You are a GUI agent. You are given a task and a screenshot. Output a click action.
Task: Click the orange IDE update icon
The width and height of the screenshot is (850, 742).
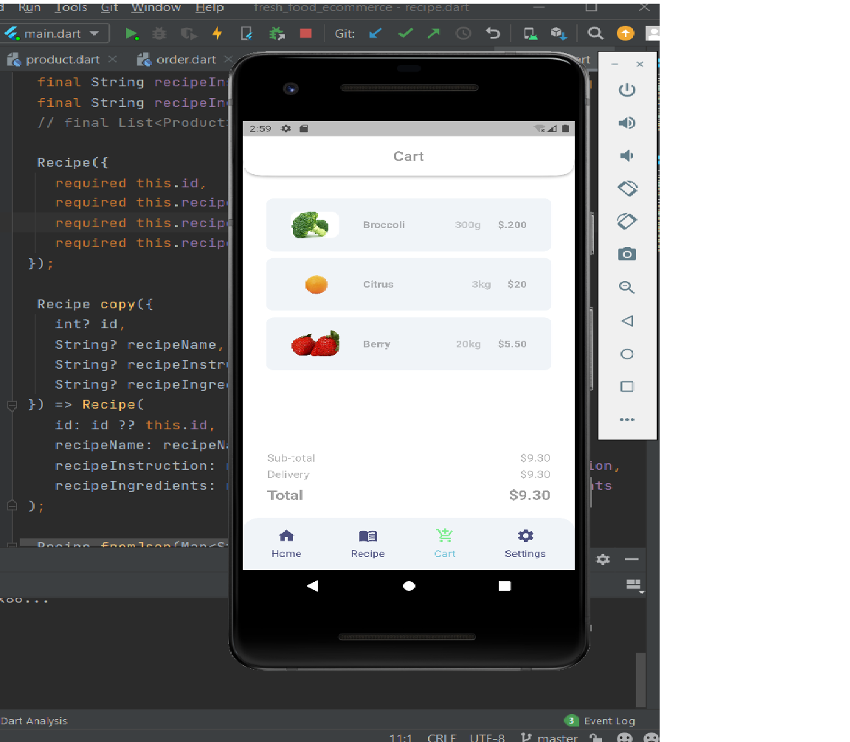click(625, 34)
